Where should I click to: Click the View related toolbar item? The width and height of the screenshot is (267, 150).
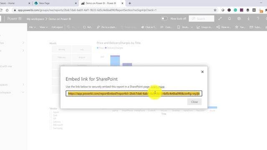pyautogui.click(x=224, y=27)
